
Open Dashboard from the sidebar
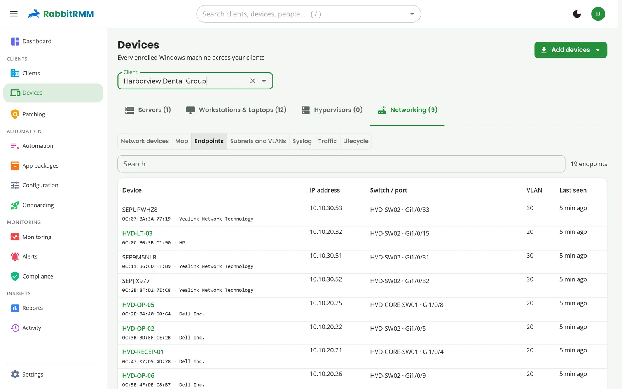point(53,41)
